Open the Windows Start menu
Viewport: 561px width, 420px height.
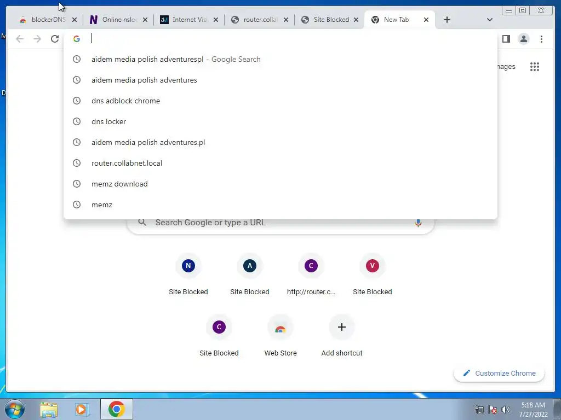15,409
